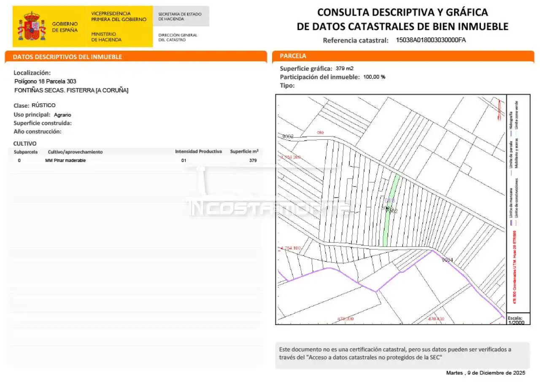Screen dimensions: 540x382
Task: Select reference value 15038A018003030000FA
Action: (x=431, y=40)
